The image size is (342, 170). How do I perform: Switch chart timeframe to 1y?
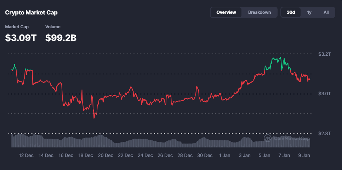(309, 12)
